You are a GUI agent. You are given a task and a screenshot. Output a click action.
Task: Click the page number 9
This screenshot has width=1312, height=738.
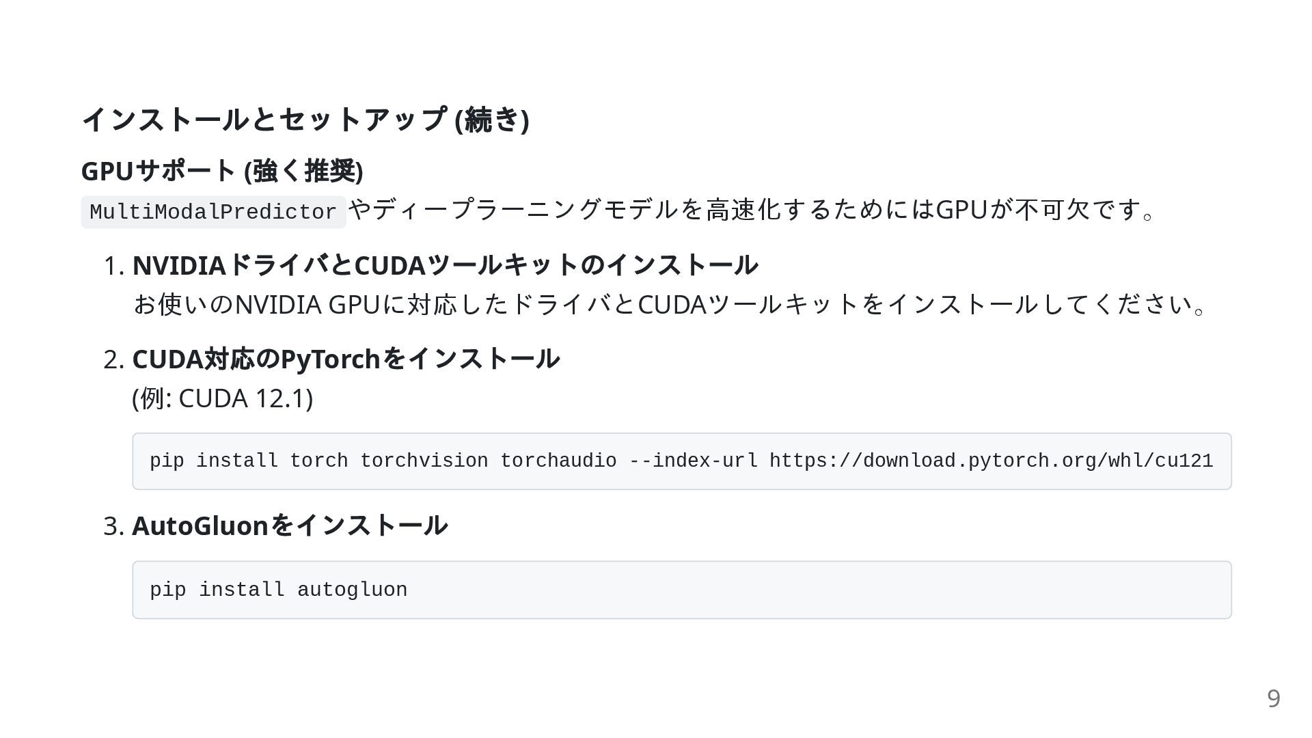click(1274, 698)
